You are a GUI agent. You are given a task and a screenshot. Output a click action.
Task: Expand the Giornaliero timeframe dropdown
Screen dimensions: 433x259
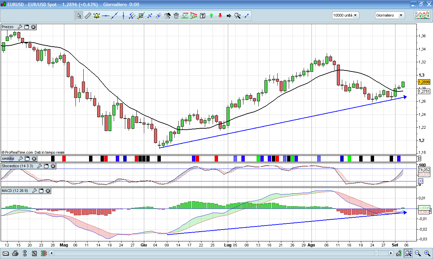point(390,15)
